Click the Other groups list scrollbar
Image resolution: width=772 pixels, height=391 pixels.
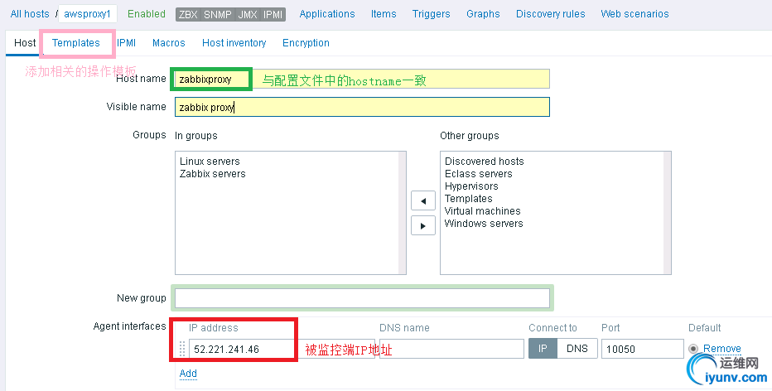667,213
